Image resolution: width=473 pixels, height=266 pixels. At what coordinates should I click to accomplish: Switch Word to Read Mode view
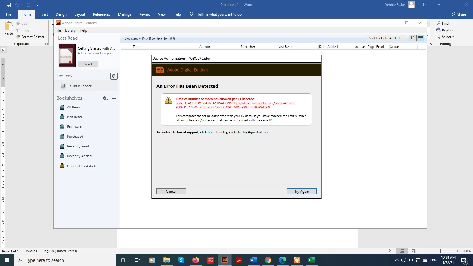click(x=390, y=251)
